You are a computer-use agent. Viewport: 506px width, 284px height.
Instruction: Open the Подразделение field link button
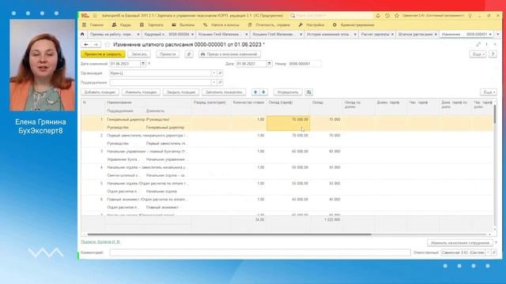click(220, 82)
